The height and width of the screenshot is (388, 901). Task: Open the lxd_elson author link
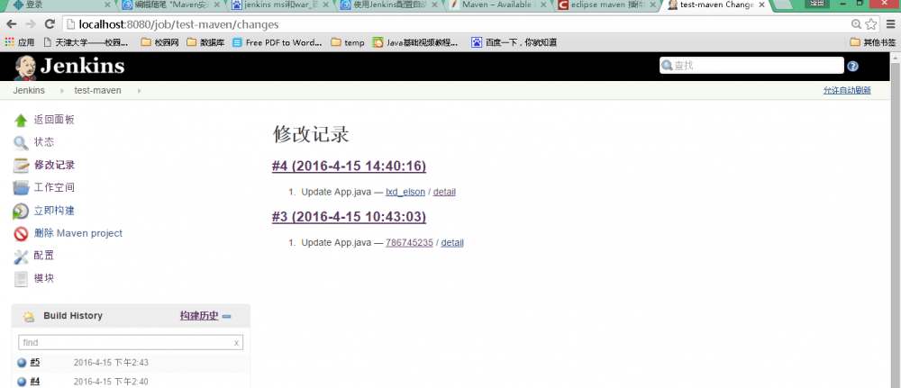[x=405, y=192]
